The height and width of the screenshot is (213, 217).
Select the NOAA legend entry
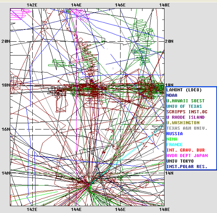click(x=172, y=95)
